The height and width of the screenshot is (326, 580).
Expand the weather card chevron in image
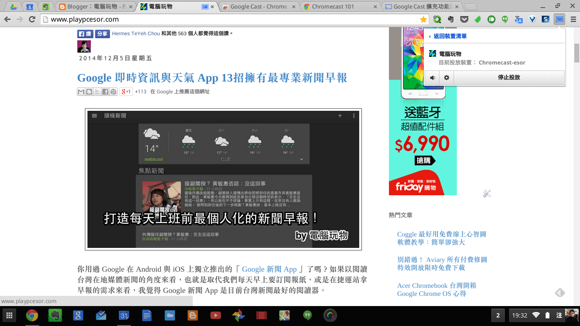tap(301, 159)
